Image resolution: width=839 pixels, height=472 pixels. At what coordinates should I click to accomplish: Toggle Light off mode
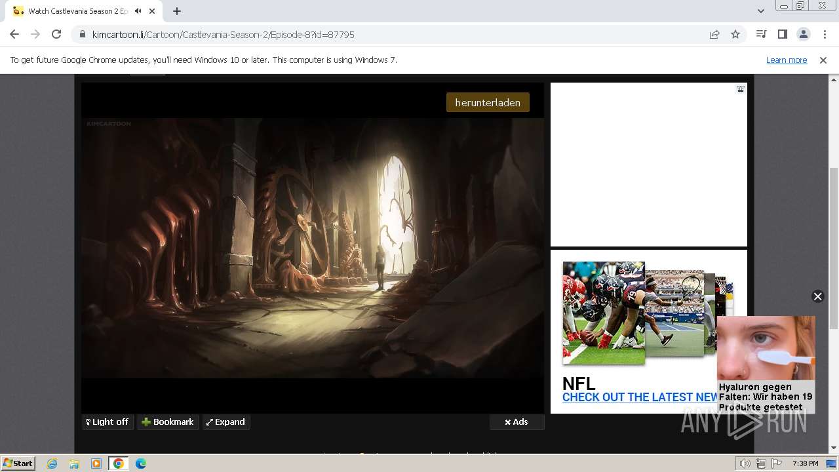click(x=107, y=422)
